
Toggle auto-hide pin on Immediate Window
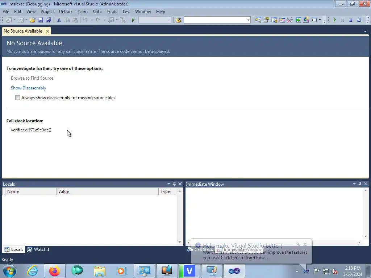pos(360,184)
